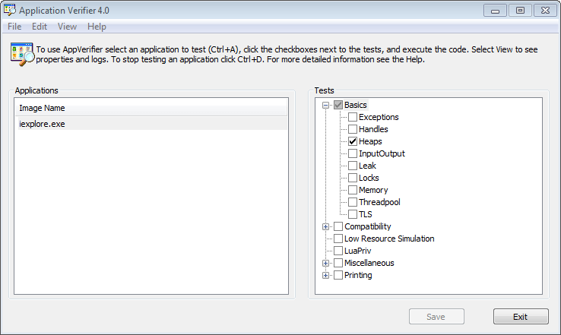Viewport: 561px width, 335px height.
Task: Maximize the Application Verifier window
Action: click(x=520, y=11)
